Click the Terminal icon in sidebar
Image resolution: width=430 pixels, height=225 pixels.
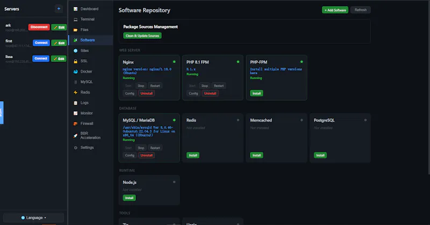click(x=75, y=19)
